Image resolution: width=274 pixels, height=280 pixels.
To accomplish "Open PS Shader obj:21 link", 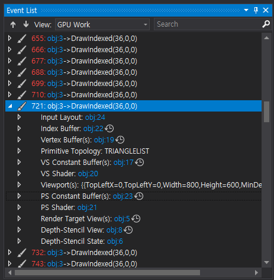I will [87, 208].
